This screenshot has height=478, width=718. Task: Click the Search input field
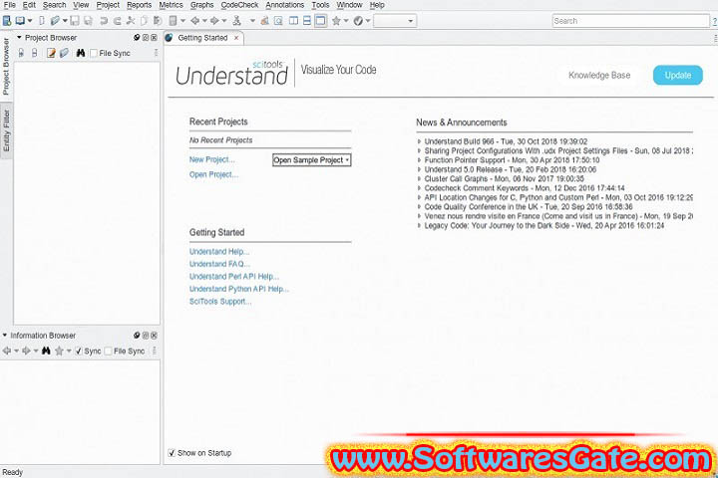point(630,21)
